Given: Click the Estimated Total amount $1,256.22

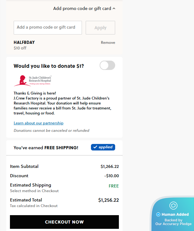Looking at the screenshot, I should (108, 200).
